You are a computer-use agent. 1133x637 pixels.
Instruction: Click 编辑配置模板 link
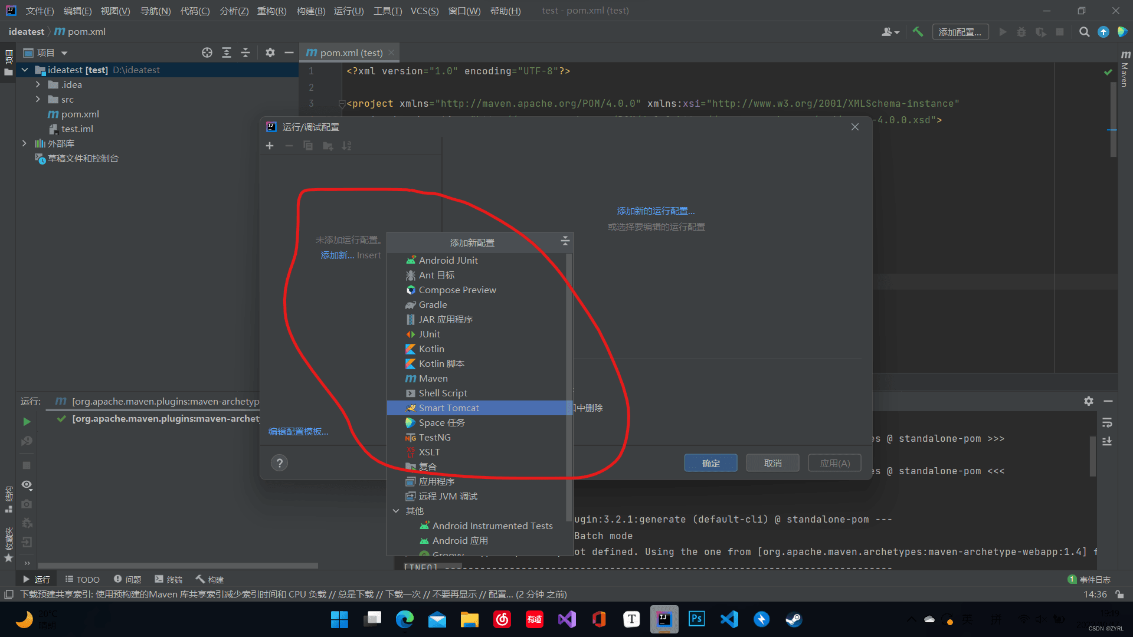pyautogui.click(x=298, y=431)
